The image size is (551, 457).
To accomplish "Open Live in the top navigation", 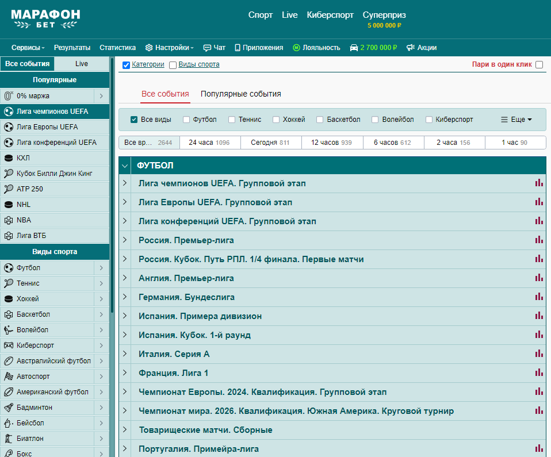I will tap(289, 15).
